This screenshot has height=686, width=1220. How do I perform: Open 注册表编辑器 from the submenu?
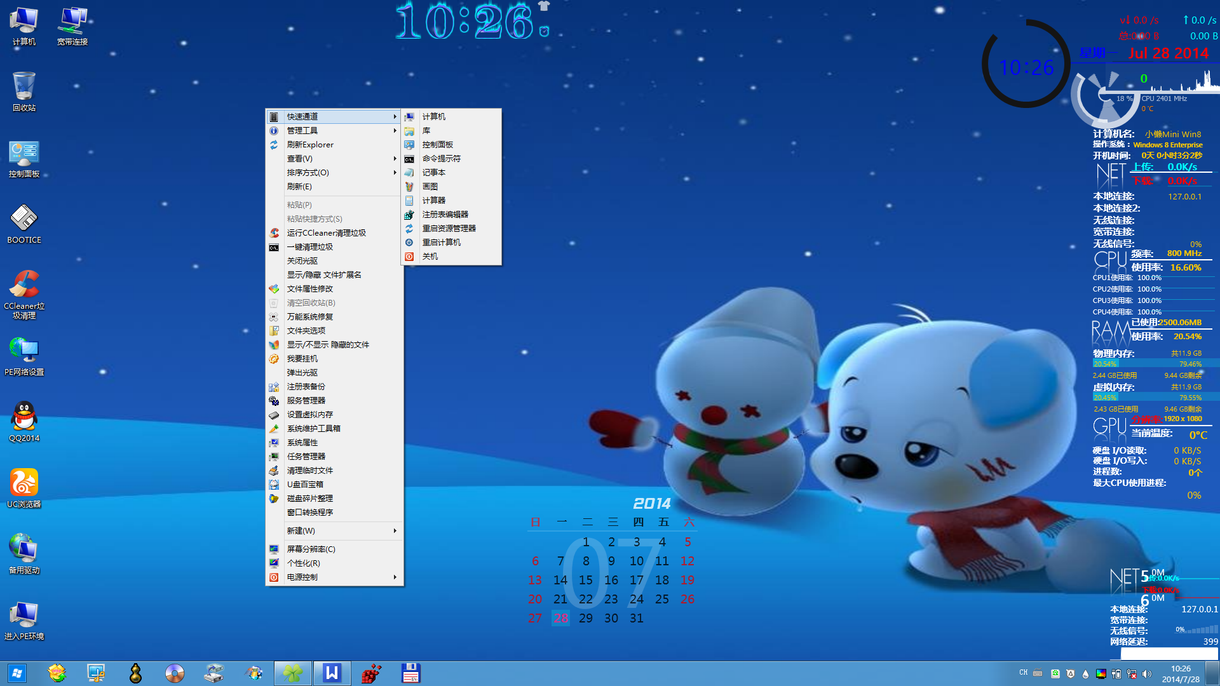451,214
